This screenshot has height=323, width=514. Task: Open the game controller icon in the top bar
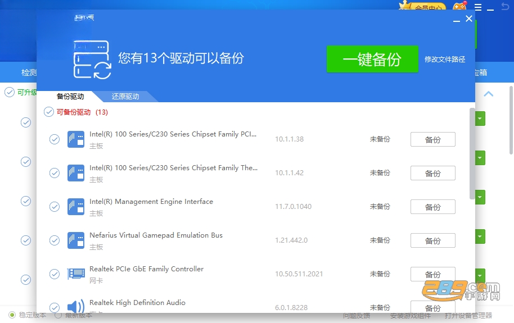coord(460,6)
